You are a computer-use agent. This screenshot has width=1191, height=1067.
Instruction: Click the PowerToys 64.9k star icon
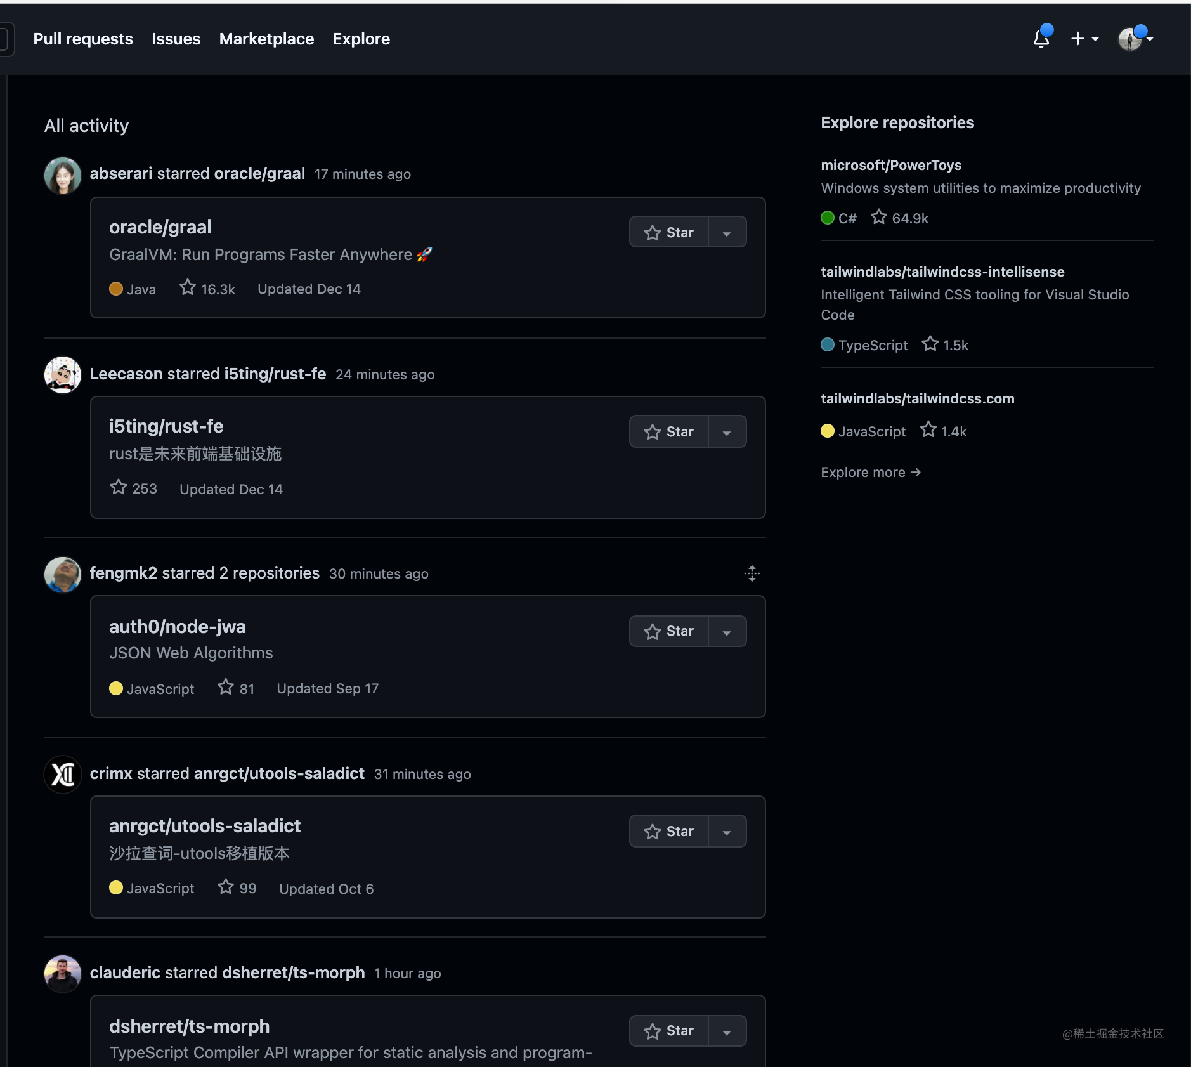tap(879, 217)
